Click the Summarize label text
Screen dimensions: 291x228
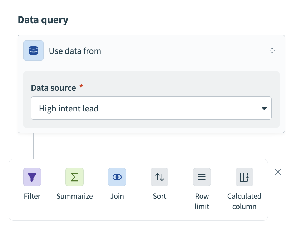pos(74,196)
